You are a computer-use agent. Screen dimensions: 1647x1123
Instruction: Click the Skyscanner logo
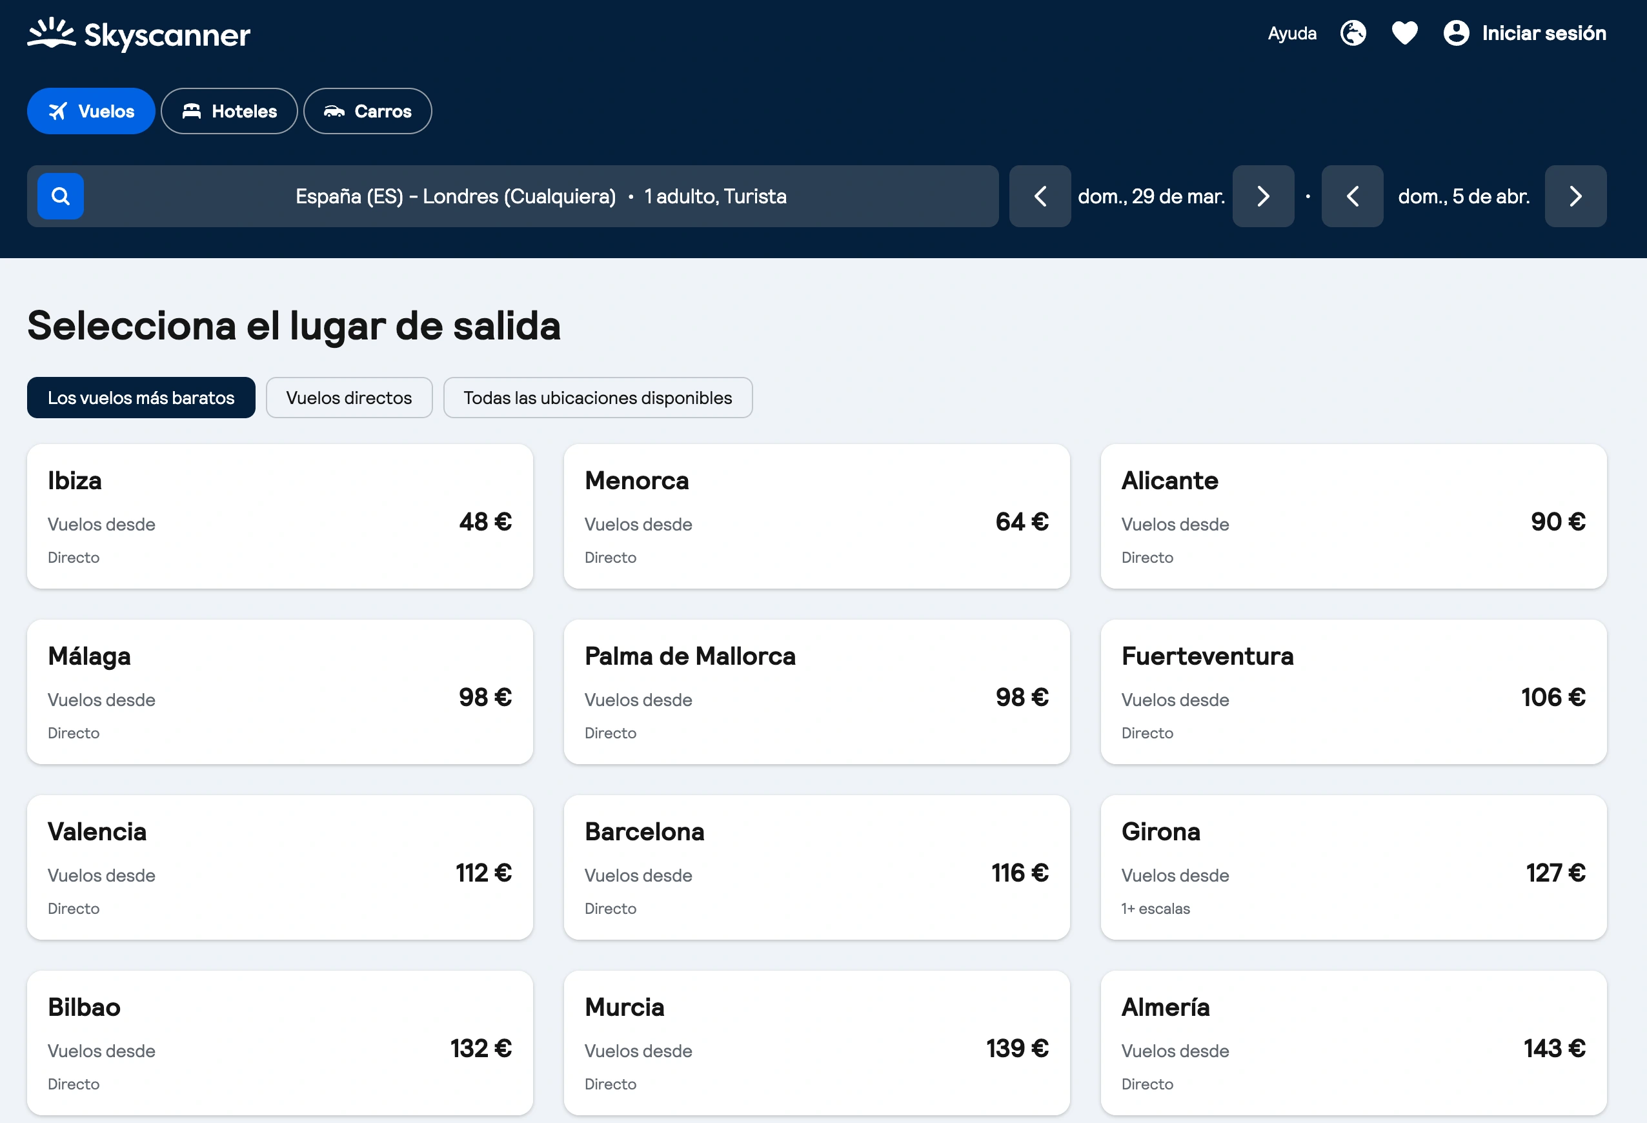139,34
